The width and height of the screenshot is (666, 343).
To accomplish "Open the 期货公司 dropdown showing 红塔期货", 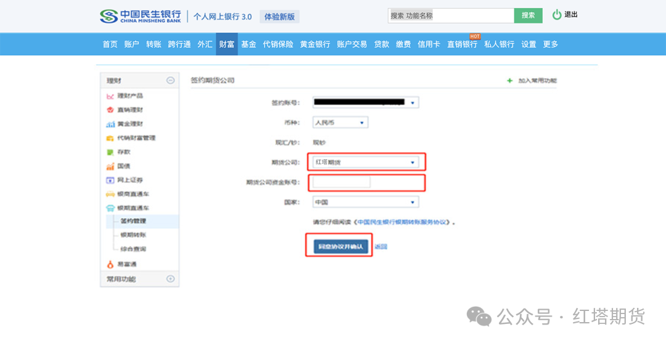I will 366,163.
